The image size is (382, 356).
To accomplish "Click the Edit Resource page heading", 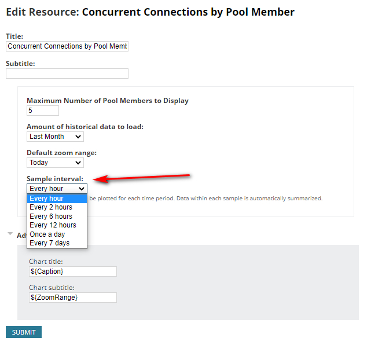I will pyautogui.click(x=150, y=12).
